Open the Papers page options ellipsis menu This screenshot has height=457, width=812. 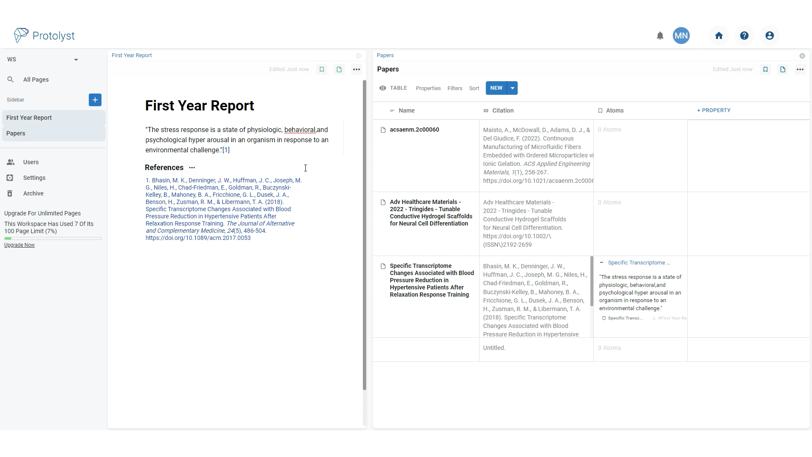(800, 69)
